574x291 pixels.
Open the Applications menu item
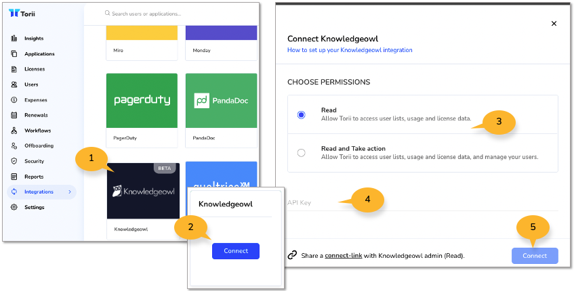coord(39,53)
